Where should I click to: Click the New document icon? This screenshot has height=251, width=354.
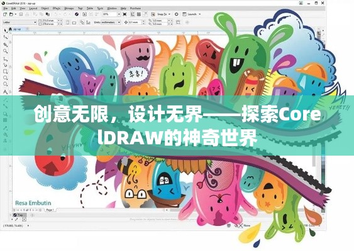tap(5, 14)
